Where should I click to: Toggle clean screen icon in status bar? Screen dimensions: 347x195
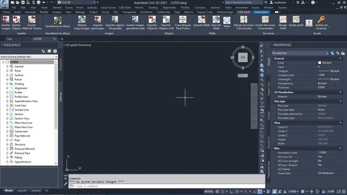click(339, 191)
